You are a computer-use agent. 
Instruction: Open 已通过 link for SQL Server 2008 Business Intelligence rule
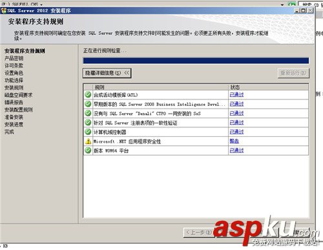(236, 104)
